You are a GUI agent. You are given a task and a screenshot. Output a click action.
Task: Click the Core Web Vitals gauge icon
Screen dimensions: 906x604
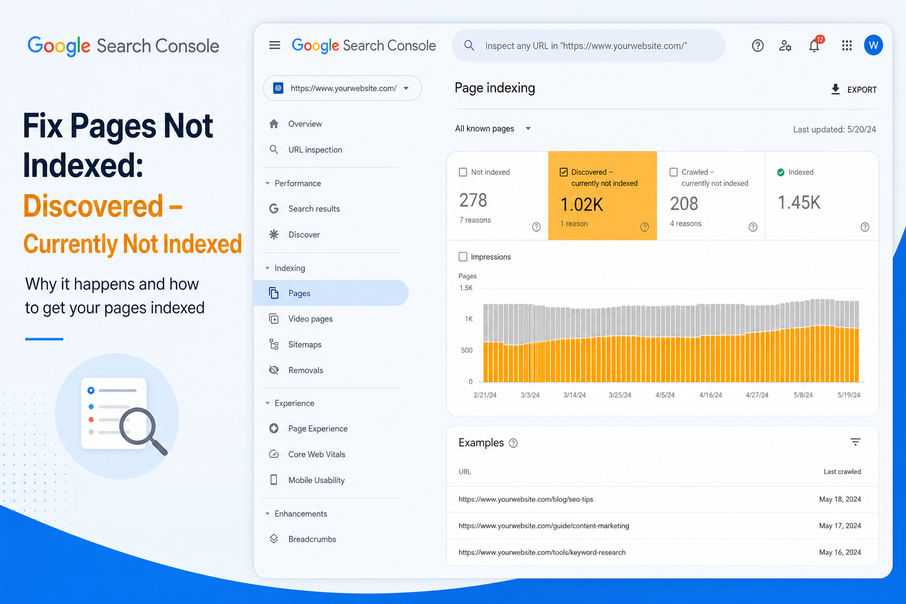(x=274, y=454)
